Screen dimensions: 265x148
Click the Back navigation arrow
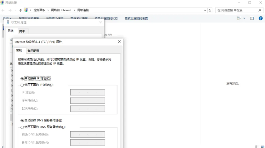click(x=4, y=10)
